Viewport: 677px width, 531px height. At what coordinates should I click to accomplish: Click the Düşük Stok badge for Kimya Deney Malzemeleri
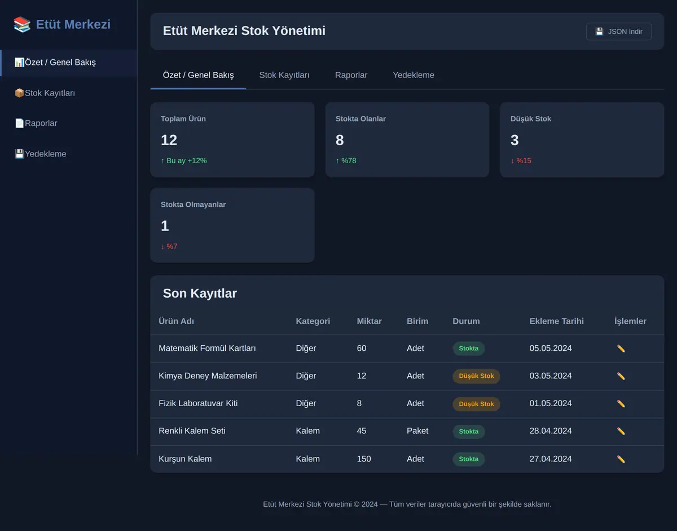point(476,376)
